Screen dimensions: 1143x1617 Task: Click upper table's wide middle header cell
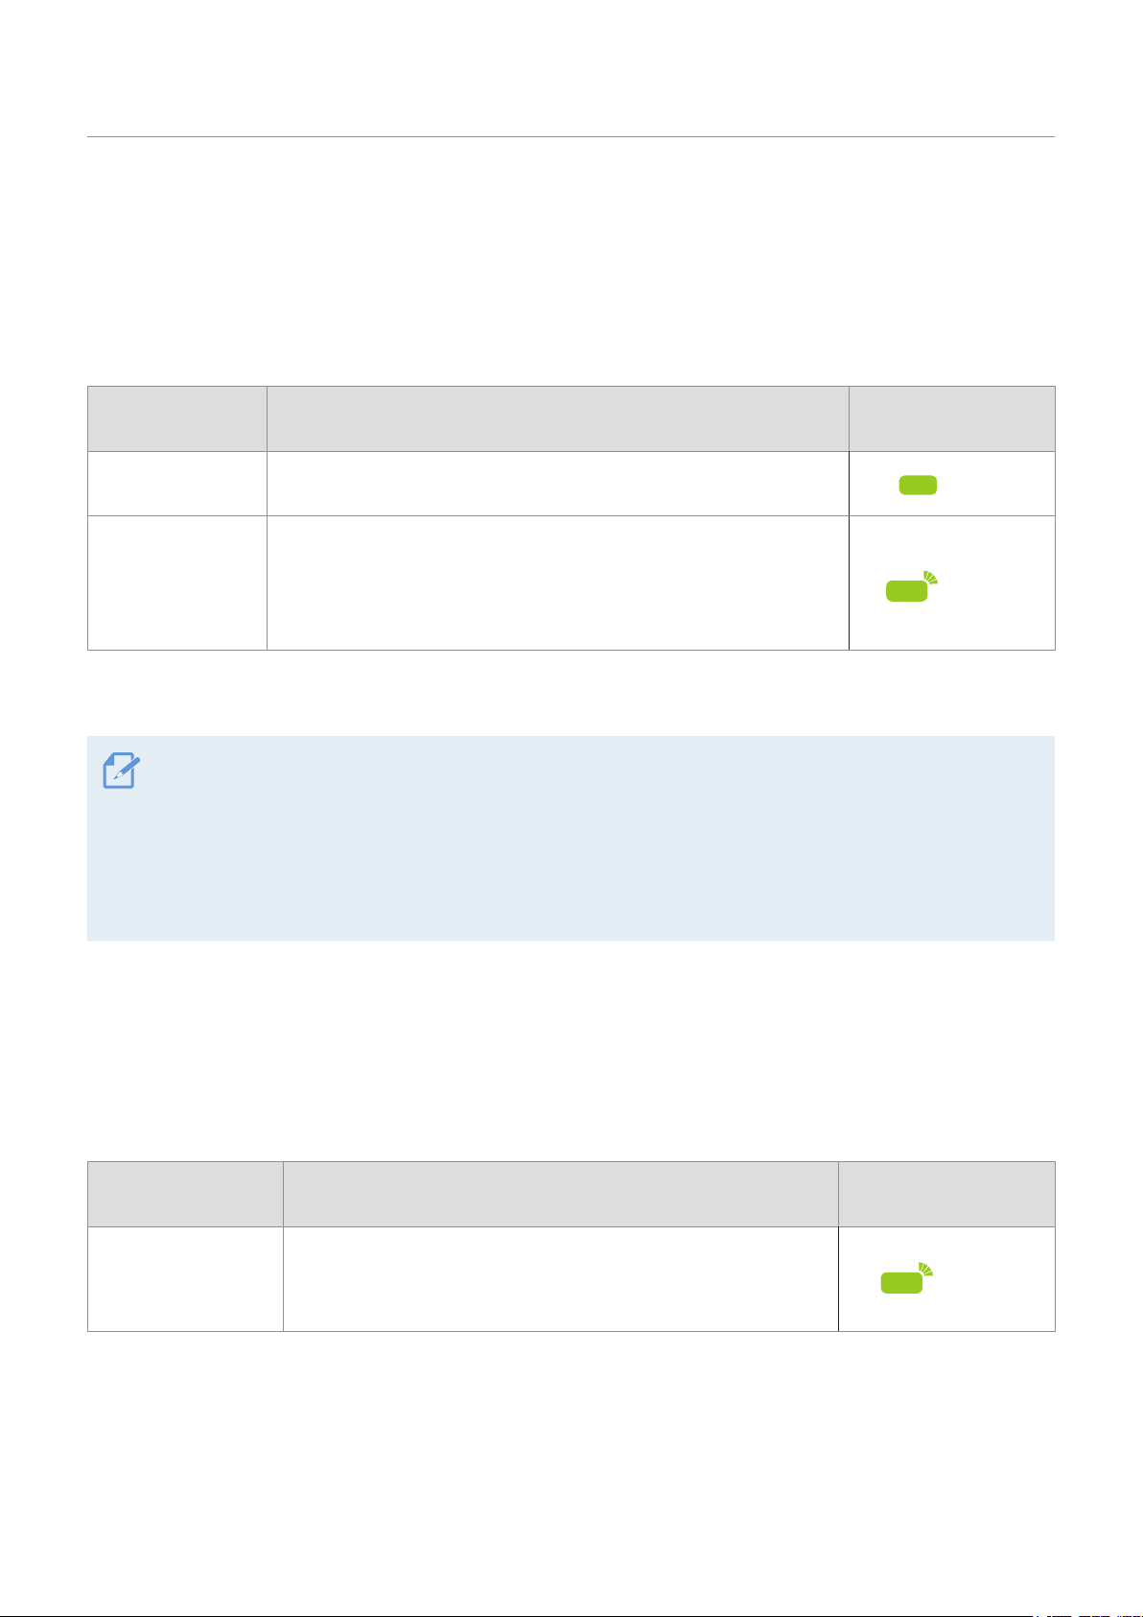coord(558,419)
